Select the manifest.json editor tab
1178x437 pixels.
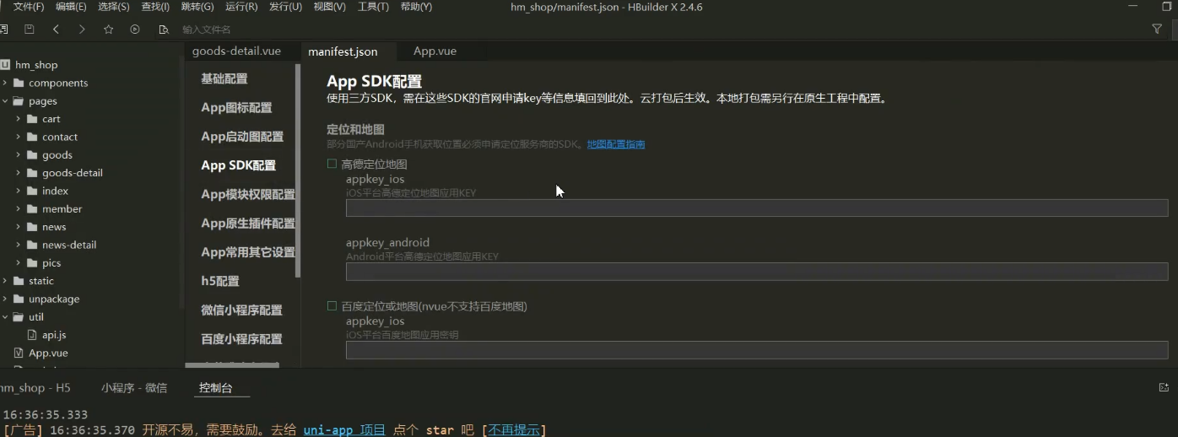(x=343, y=51)
